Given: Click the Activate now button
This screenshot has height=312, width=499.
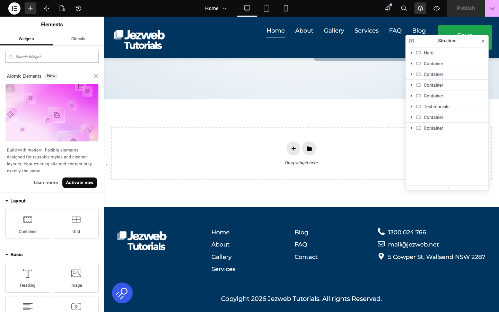Looking at the screenshot, I should pyautogui.click(x=80, y=183).
